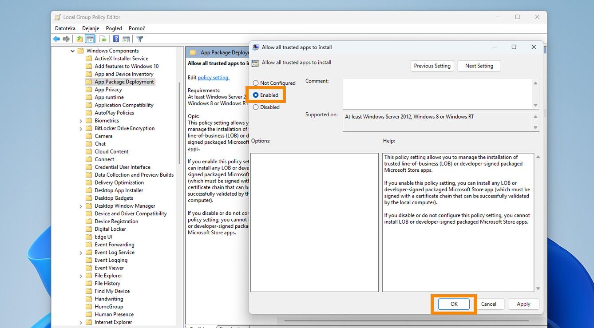Select the Application Compatibility folder
The height and width of the screenshot is (328, 594).
124,105
